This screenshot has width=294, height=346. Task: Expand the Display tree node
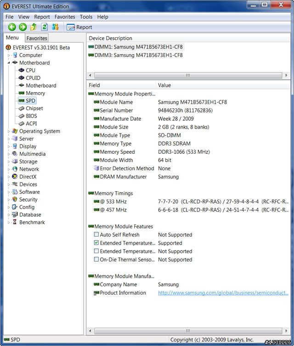pos(9,146)
